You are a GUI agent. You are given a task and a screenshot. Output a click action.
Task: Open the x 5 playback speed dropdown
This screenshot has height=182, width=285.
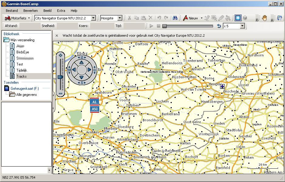coord(242,26)
